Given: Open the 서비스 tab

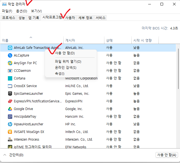Looking at the screenshot, I should pyautogui.click(x=100, y=18).
